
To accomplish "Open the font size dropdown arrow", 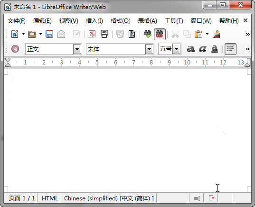I will [x=177, y=49].
